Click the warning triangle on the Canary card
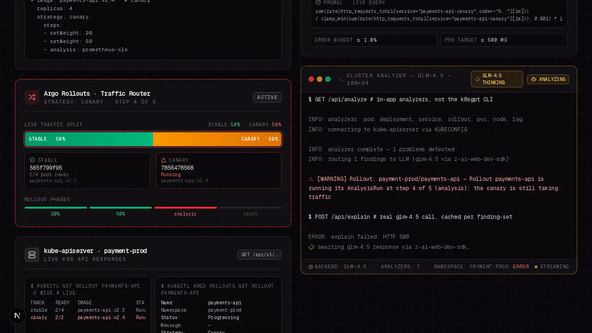592x333 pixels. (x=164, y=160)
